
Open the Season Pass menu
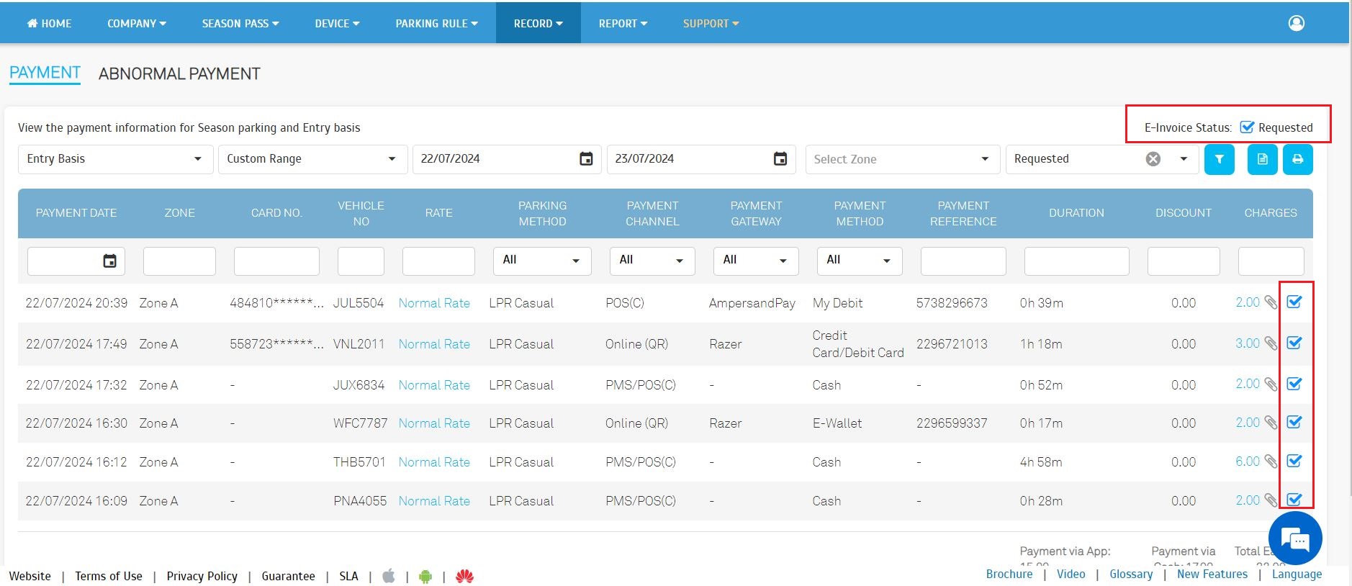[x=240, y=23]
